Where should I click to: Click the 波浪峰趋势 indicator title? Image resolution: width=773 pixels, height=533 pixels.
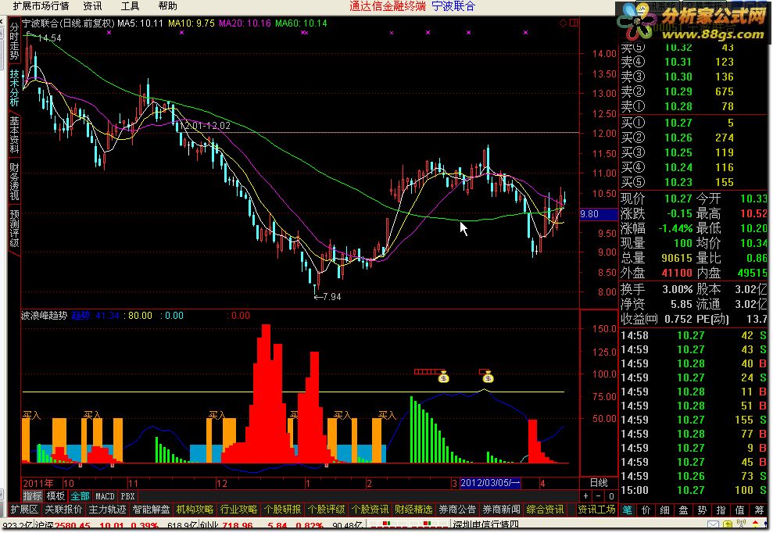tap(44, 316)
